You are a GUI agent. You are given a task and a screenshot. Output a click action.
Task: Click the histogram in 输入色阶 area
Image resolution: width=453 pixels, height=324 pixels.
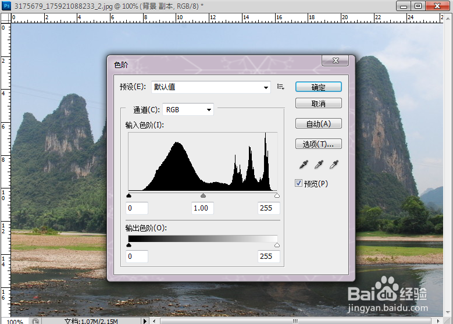(x=203, y=162)
